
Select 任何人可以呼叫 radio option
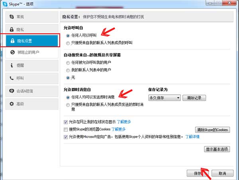pyautogui.click(x=68, y=36)
